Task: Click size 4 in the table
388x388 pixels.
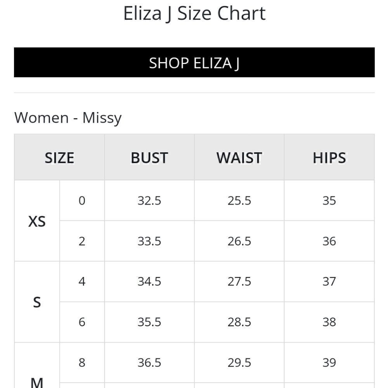Action: click(x=82, y=282)
